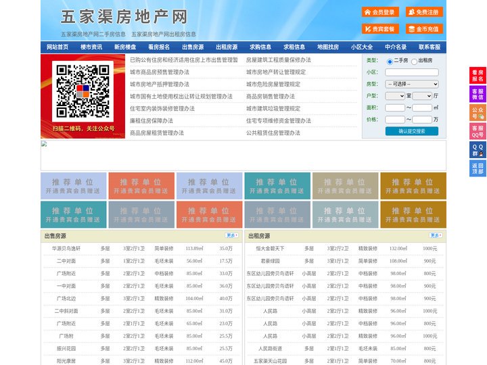
Task: Open 住宅专项维修资金管理办法 link
Action: point(279,121)
